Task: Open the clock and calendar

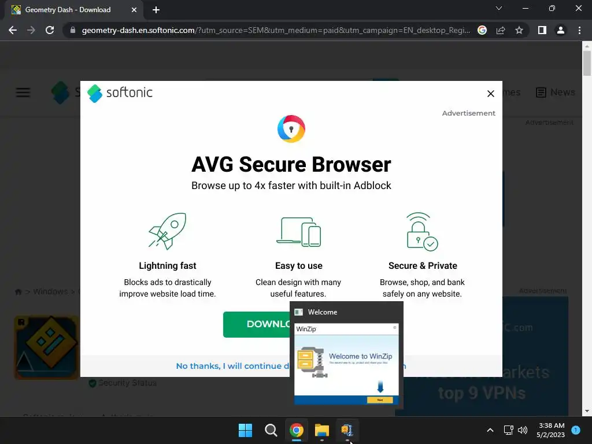Action: pyautogui.click(x=551, y=430)
